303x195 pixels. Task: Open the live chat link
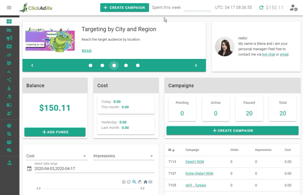(x=269, y=54)
